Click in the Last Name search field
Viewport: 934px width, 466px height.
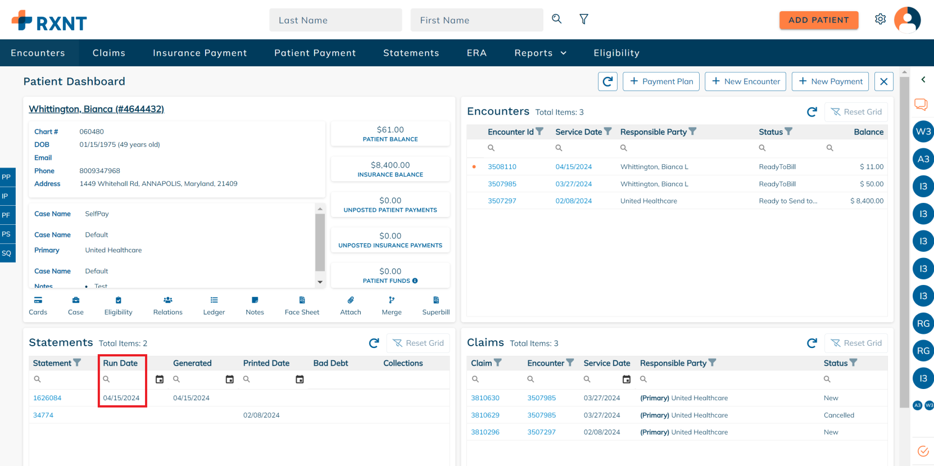coord(335,20)
